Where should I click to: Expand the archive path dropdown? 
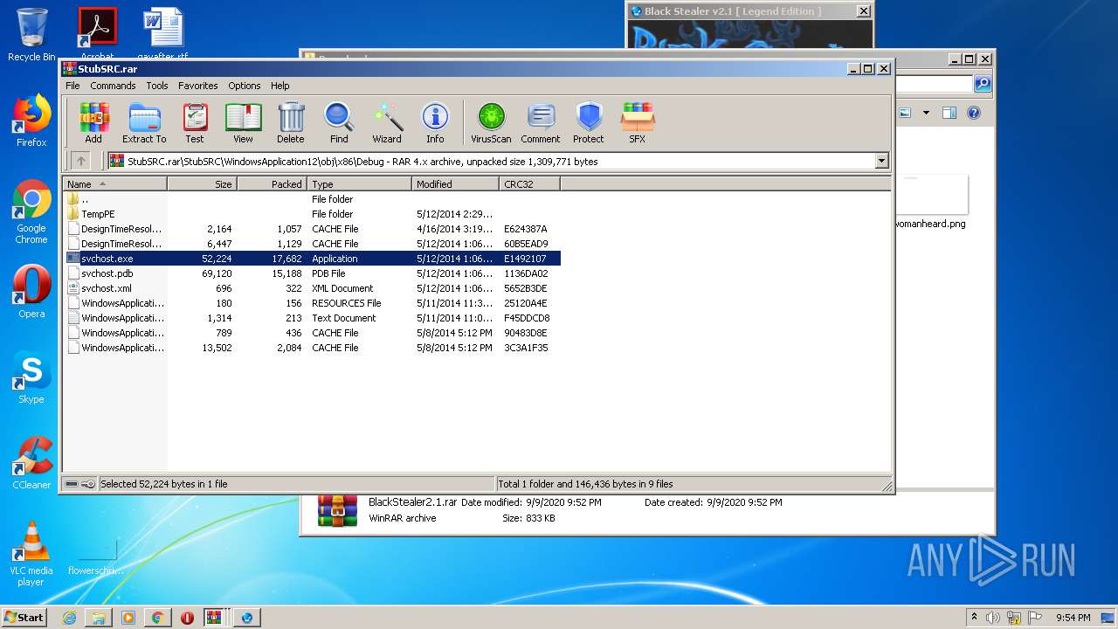tap(881, 161)
